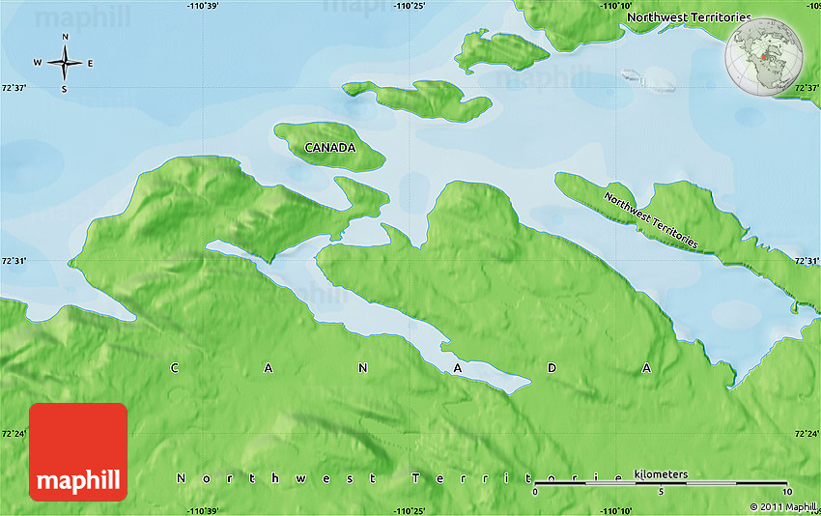
Task: Click the 72°31' latitude label on left
Action: click(14, 261)
